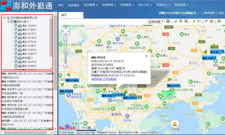The height and width of the screenshot is (135, 225).
Task: Click the vehicle arrow marker above 粤B-438FJ
Action: pyautogui.click(x=205, y=52)
